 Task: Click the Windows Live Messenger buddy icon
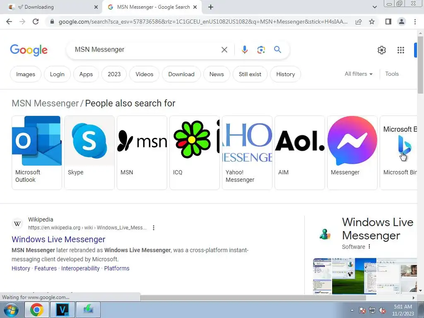pyautogui.click(x=325, y=234)
